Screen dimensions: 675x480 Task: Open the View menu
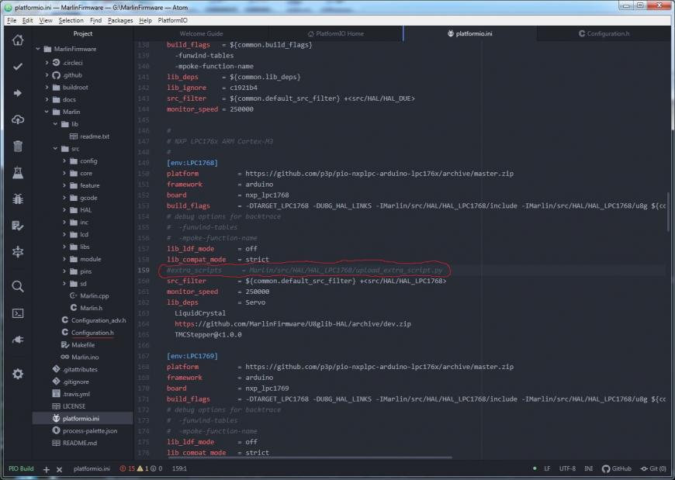click(46, 20)
